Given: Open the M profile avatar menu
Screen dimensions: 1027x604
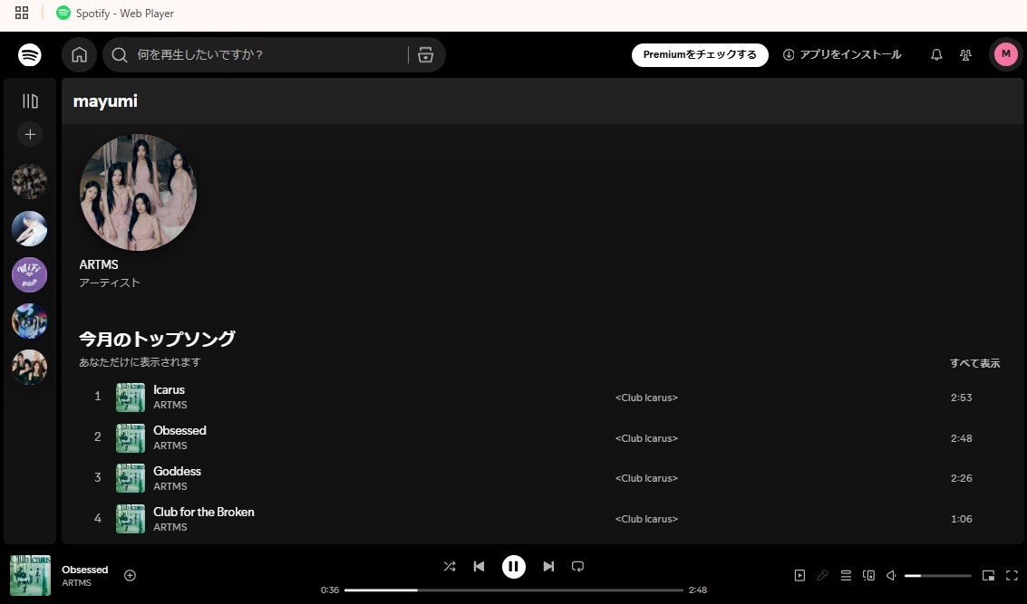Looking at the screenshot, I should click(1006, 54).
